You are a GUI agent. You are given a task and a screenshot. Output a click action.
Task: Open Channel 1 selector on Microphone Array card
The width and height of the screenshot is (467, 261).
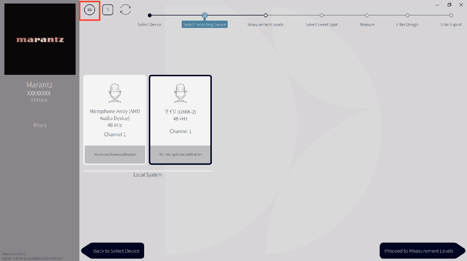[x=115, y=134]
